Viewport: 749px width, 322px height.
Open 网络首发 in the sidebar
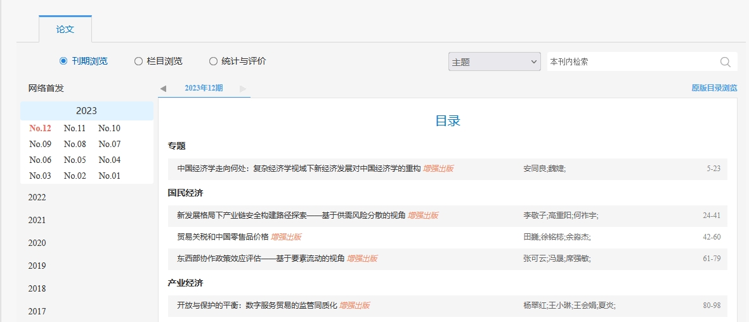click(x=46, y=88)
